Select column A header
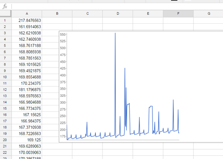The height and width of the screenshot is (159, 223). pyautogui.click(x=26, y=14)
